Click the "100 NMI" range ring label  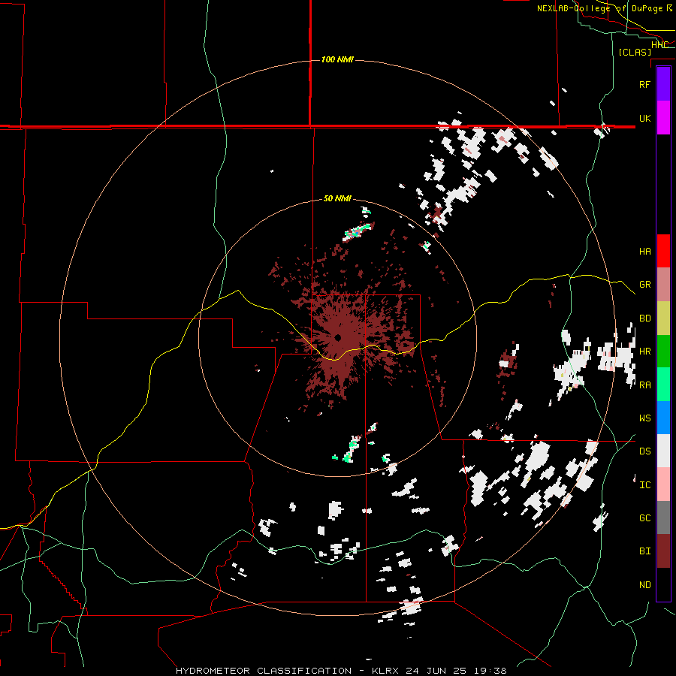(337, 59)
